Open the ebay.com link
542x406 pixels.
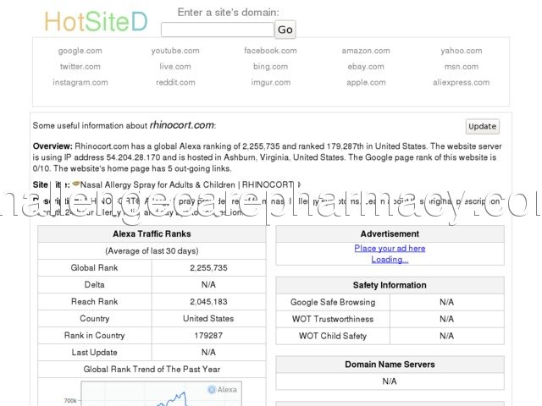click(x=366, y=67)
